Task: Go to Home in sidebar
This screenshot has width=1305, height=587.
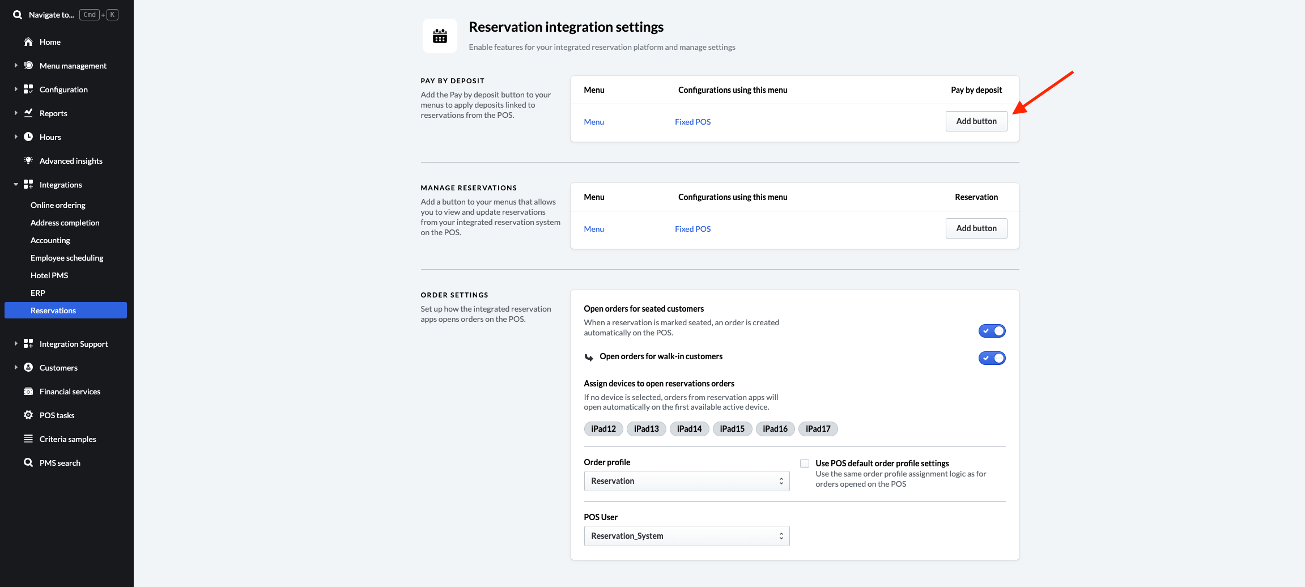Action: 50,42
